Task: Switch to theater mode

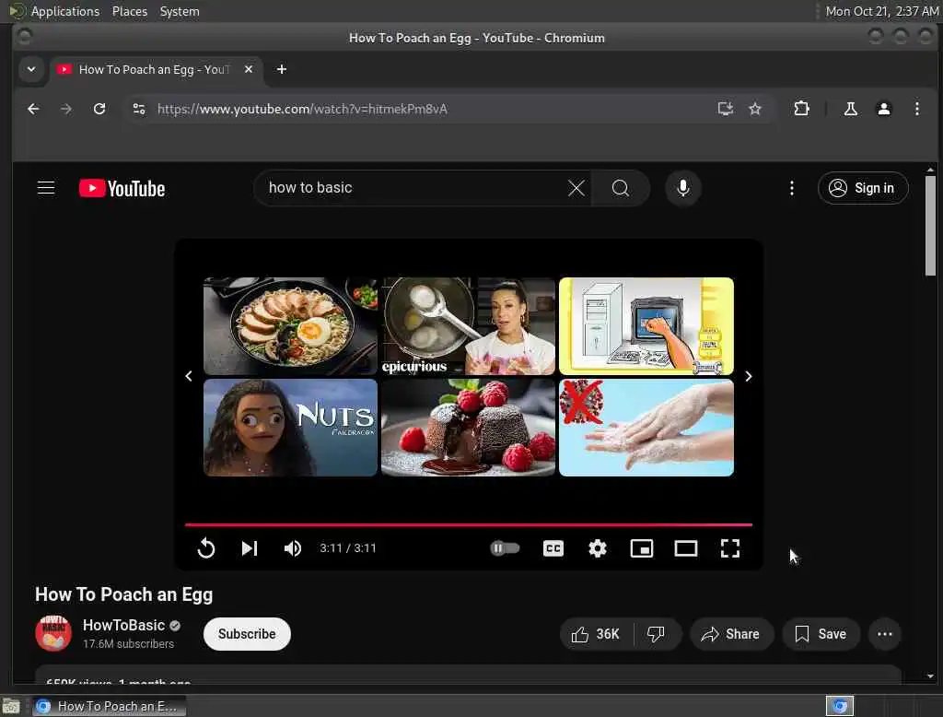Action: (685, 547)
